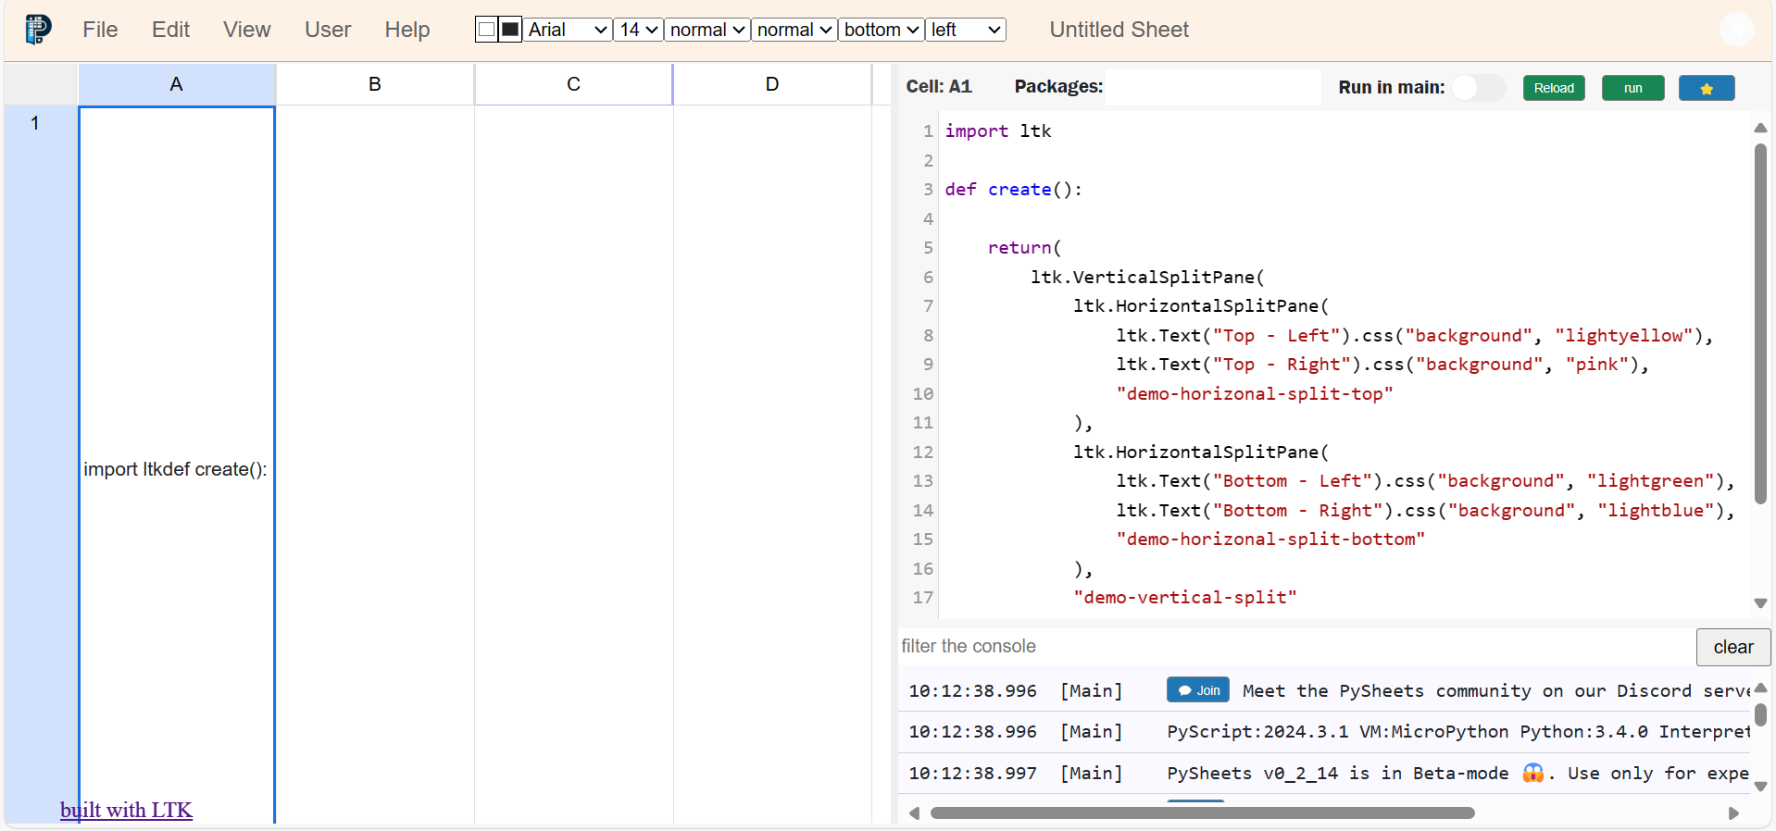This screenshot has height=831, width=1776.
Task: Open the File menu
Action: point(100,30)
